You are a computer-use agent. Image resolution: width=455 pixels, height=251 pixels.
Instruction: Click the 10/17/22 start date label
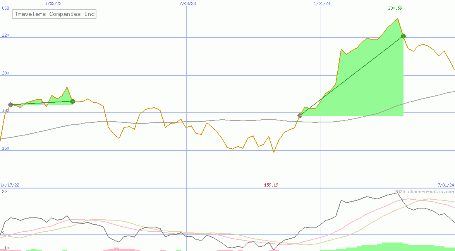pyautogui.click(x=10, y=185)
